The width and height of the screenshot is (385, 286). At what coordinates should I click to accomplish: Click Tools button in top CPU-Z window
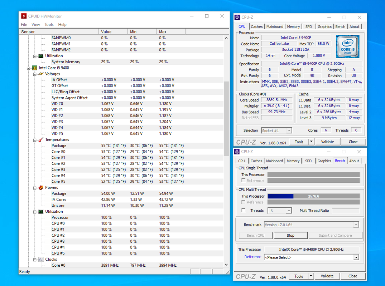(x=299, y=142)
